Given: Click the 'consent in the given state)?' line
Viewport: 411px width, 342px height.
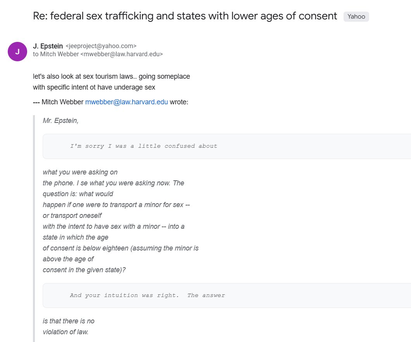Looking at the screenshot, I should (x=84, y=269).
